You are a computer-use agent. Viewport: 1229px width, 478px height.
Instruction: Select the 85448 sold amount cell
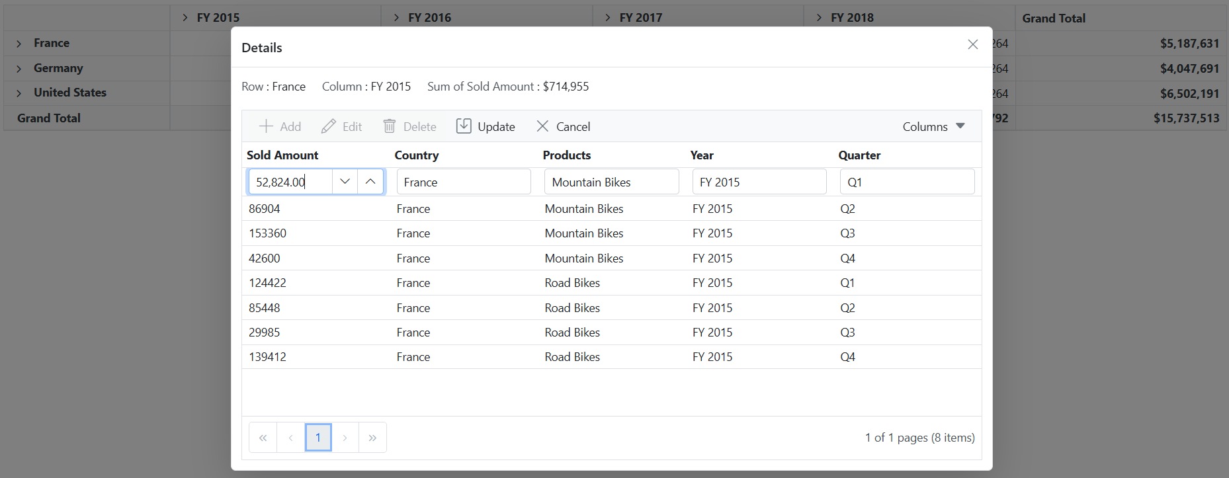coord(316,308)
